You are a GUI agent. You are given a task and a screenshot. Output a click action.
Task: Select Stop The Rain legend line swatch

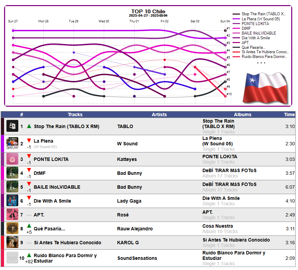236,14
